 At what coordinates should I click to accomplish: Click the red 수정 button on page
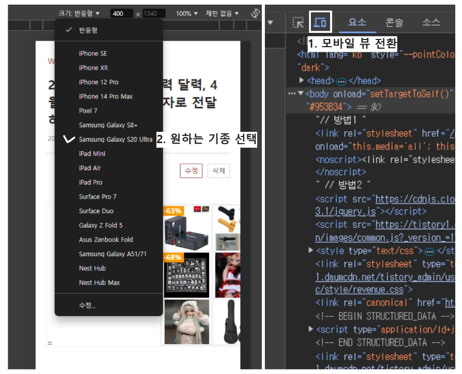coord(191,170)
